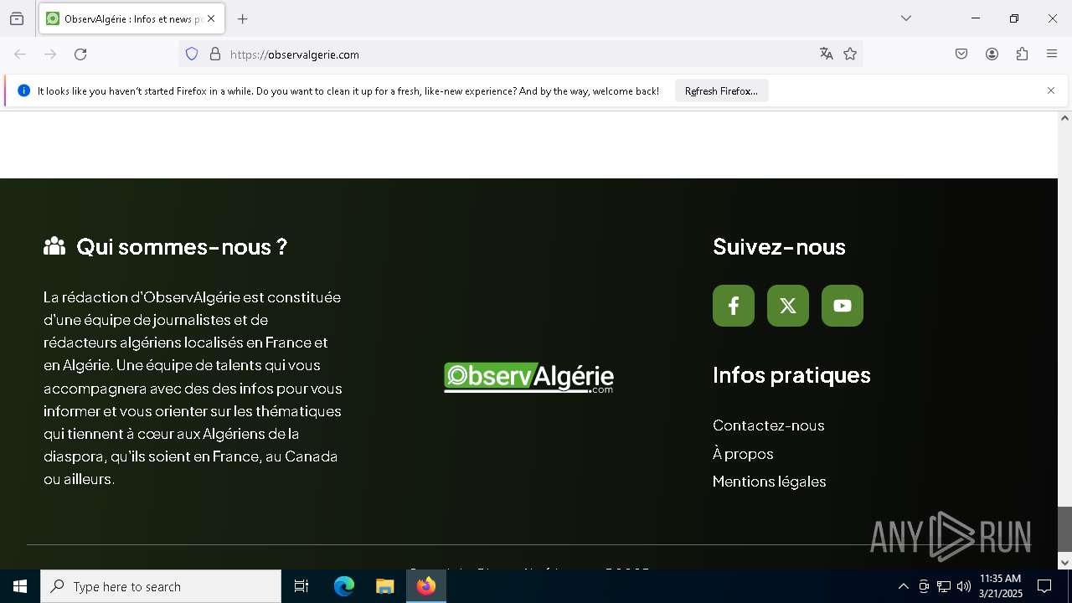The image size is (1072, 603).
Task: Click the Firefox taskbar icon
Action: [x=426, y=586]
